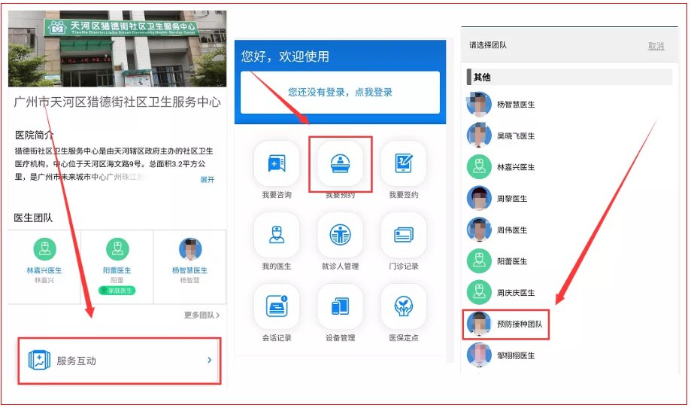Image resolution: width=691 pixels, height=408 pixels.
Task: Click 取消 to cancel team selection
Action: coord(656,46)
